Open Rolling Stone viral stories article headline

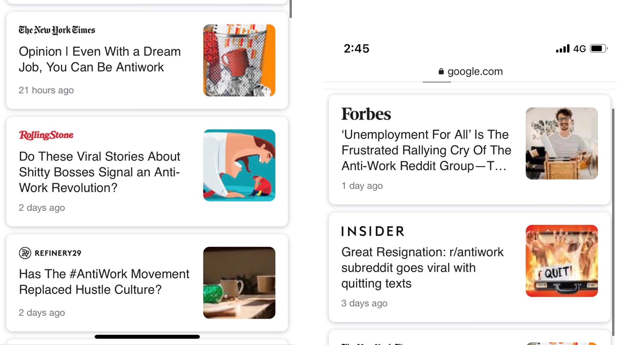pos(100,172)
